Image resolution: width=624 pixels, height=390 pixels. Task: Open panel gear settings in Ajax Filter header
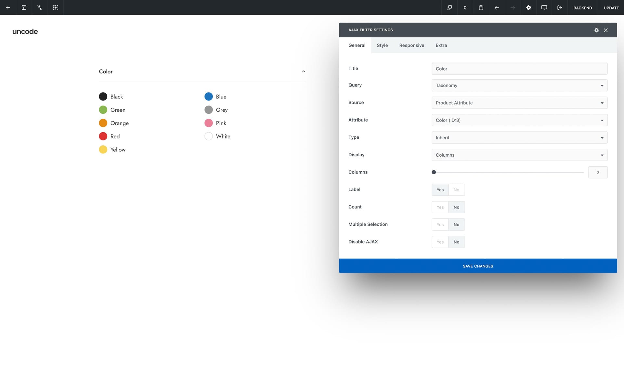pyautogui.click(x=596, y=30)
